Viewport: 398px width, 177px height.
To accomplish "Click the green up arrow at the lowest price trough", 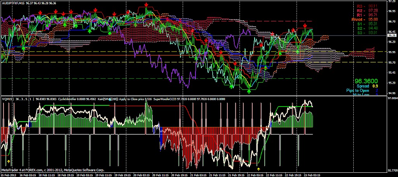I will tap(249, 91).
